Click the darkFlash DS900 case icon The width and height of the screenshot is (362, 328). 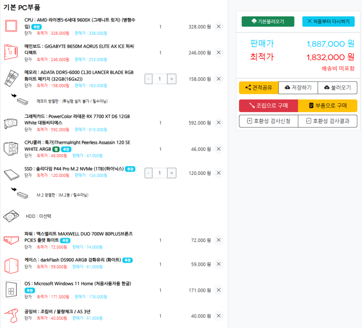click(x=11, y=264)
